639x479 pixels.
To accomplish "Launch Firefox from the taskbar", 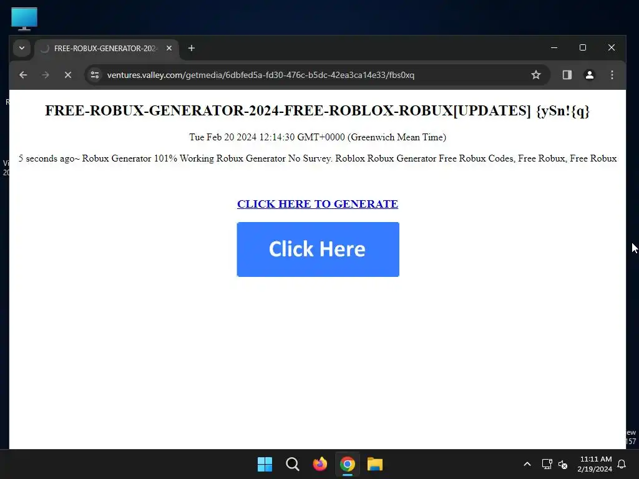I will coord(320,464).
